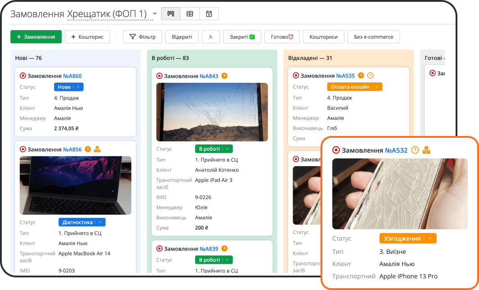Click the green + Замовлення button
The width and height of the screenshot is (479, 290).
[36, 36]
